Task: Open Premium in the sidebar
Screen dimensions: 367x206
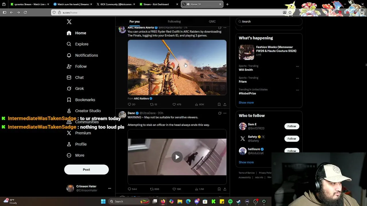Action: click(x=79, y=133)
